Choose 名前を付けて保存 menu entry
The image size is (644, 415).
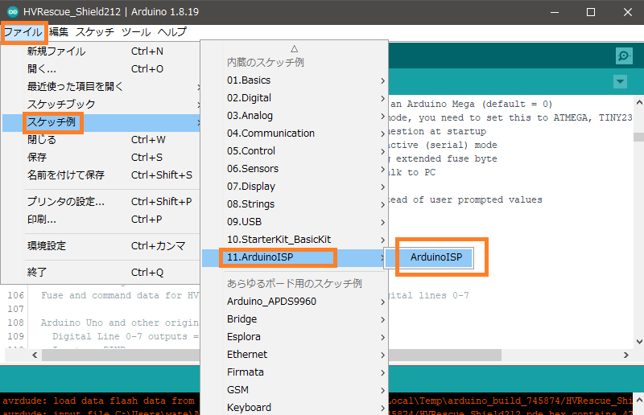point(101,175)
